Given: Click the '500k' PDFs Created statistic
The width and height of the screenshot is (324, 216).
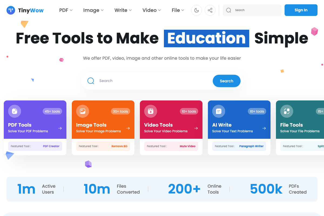Looking at the screenshot, I should (266, 189).
